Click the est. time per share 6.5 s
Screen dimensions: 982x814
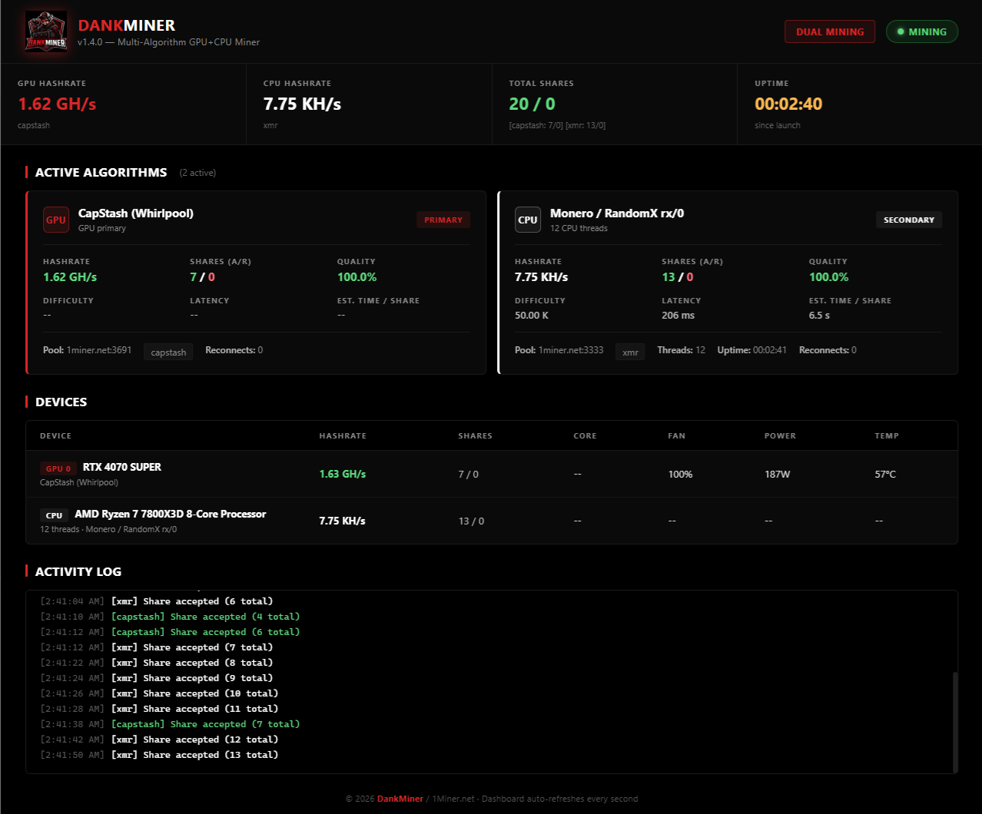(819, 316)
